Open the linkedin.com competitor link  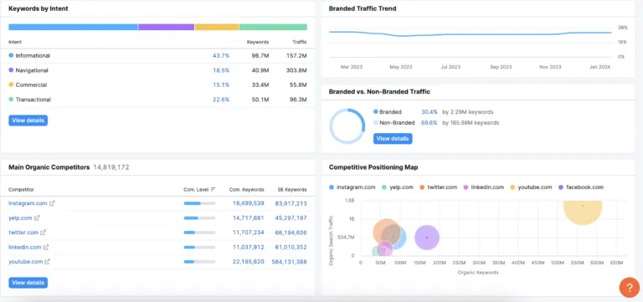coord(25,247)
